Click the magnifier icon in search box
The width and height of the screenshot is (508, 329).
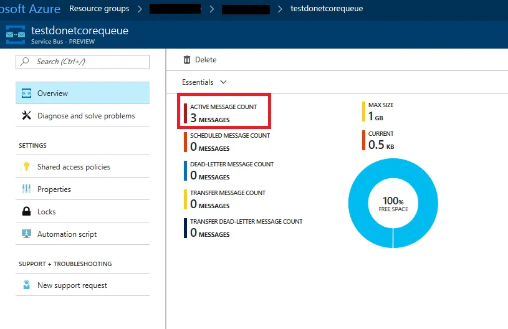click(25, 62)
